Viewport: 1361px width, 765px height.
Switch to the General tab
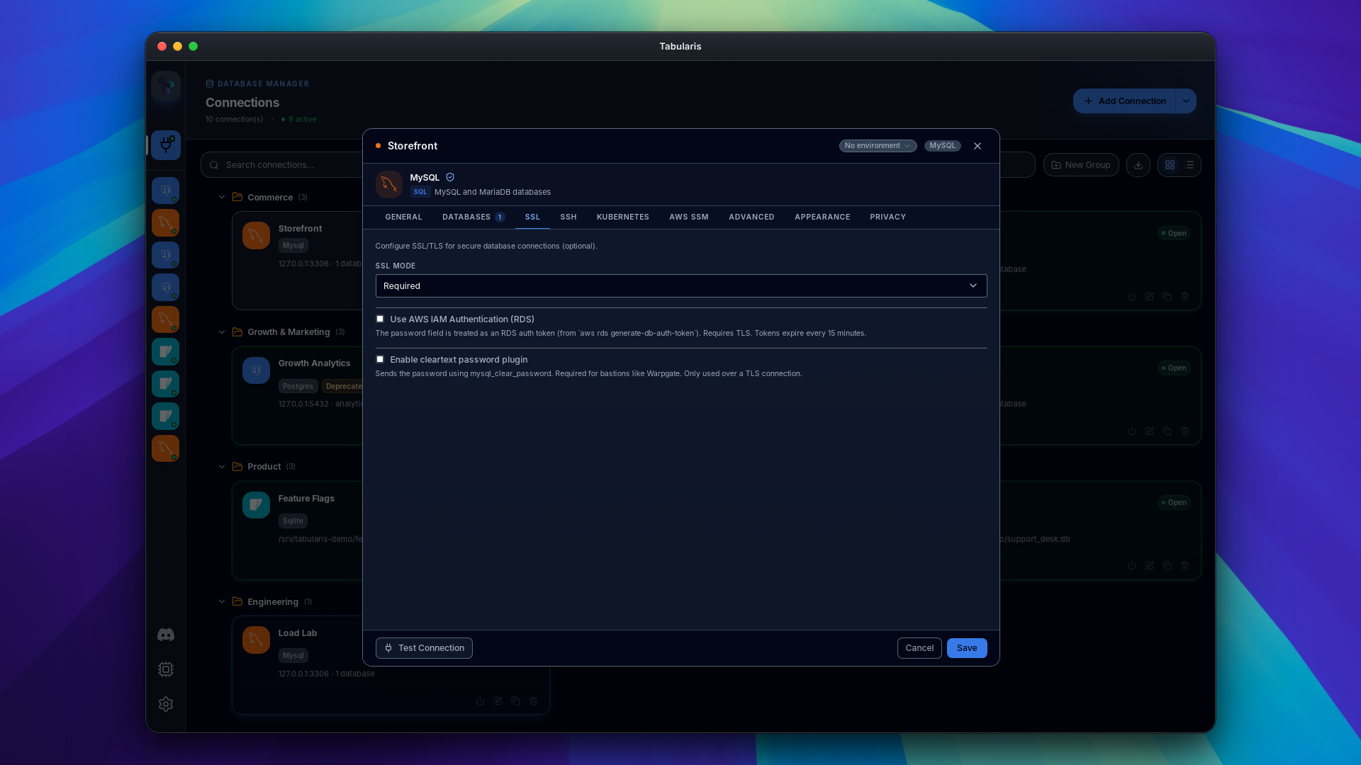coord(403,217)
